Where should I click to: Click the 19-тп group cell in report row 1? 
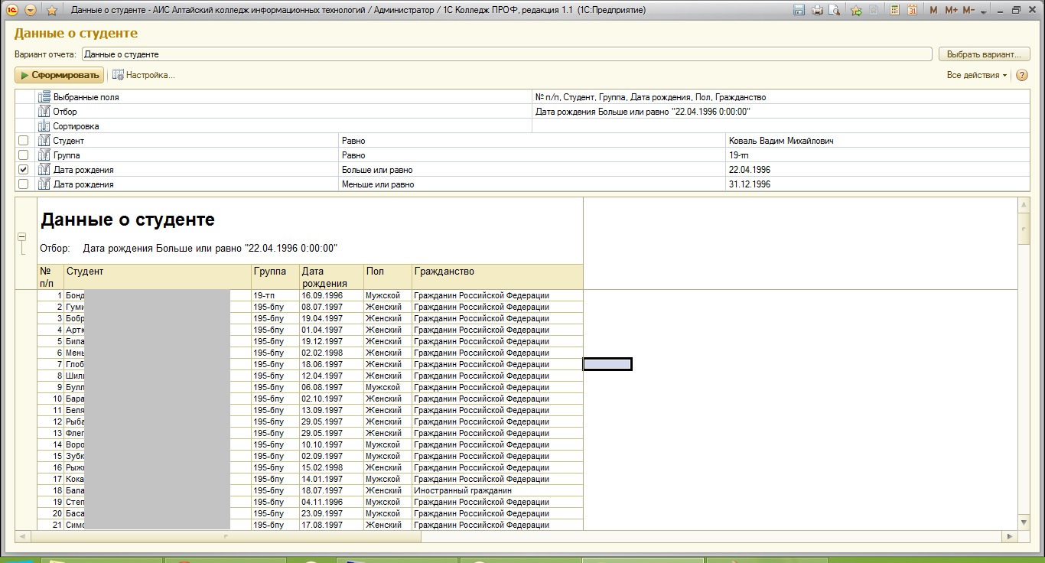coord(275,295)
